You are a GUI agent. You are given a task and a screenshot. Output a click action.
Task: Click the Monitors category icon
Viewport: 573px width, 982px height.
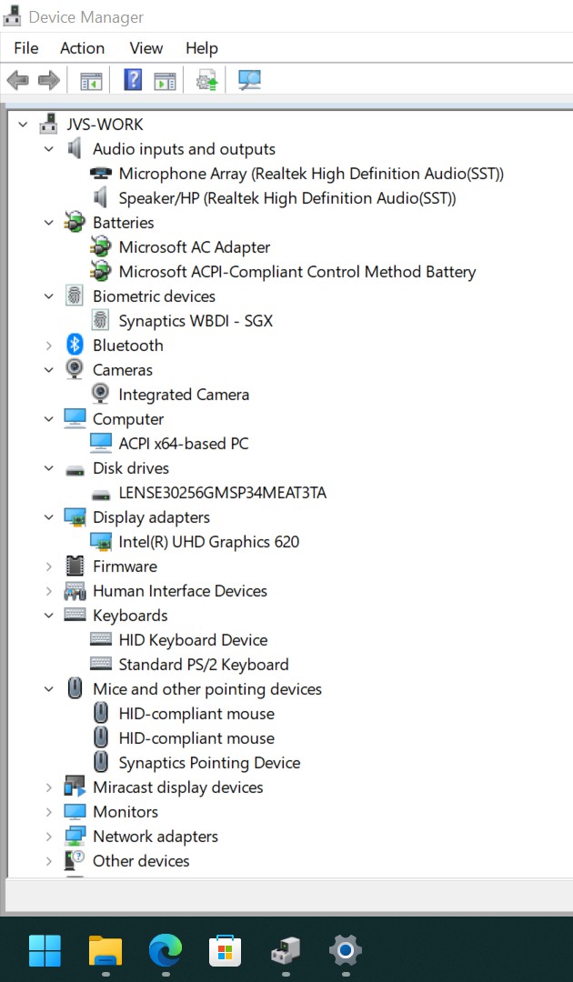pos(75,811)
